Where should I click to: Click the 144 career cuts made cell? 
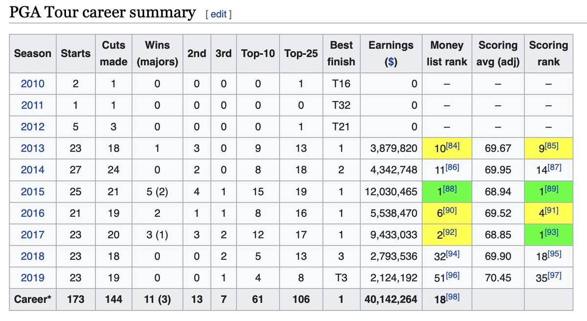113,299
